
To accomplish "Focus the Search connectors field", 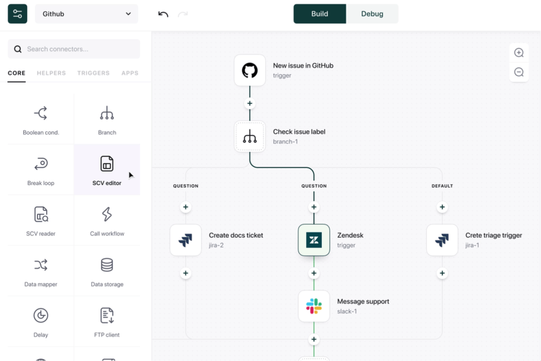I will click(x=74, y=49).
